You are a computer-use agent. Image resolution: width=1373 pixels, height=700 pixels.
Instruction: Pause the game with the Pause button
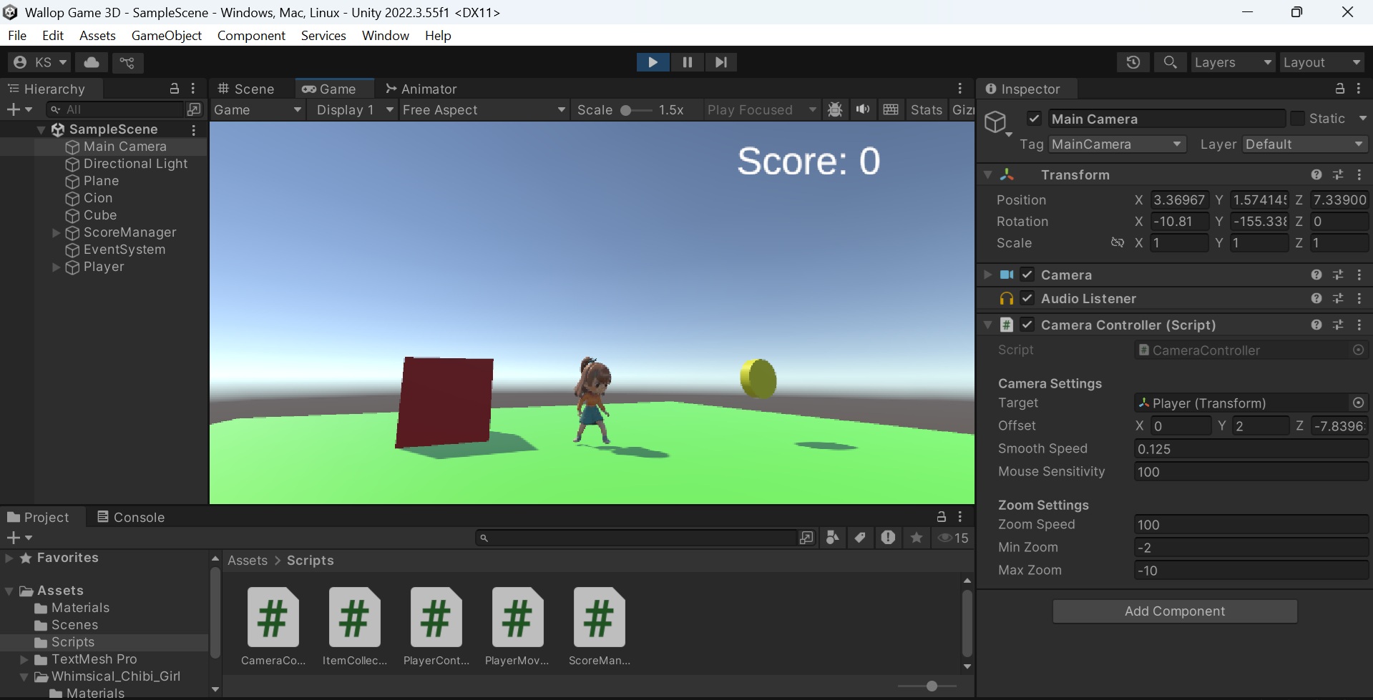686,62
